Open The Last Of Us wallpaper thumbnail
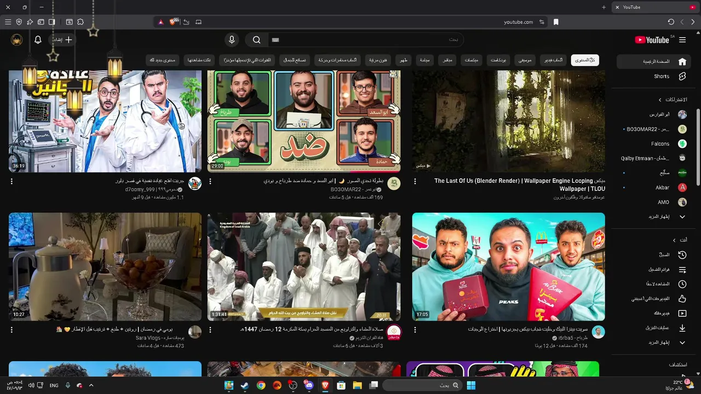Viewport: 701px width, 394px height. click(509, 121)
